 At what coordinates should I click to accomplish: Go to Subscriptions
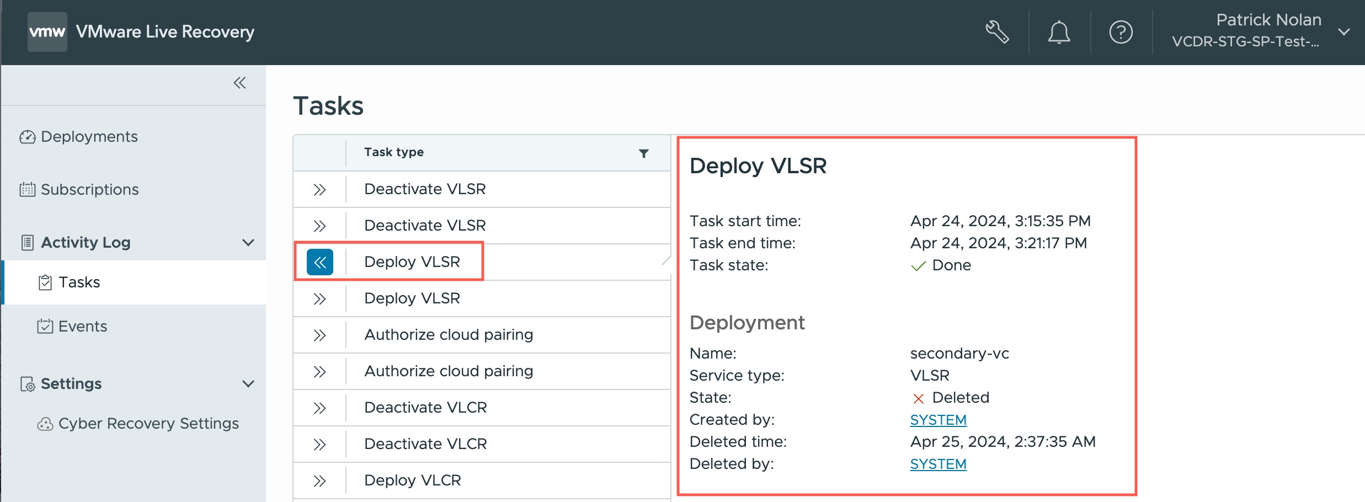click(x=79, y=189)
